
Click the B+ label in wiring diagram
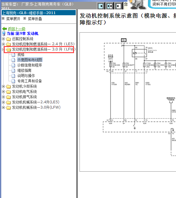click(124, 40)
